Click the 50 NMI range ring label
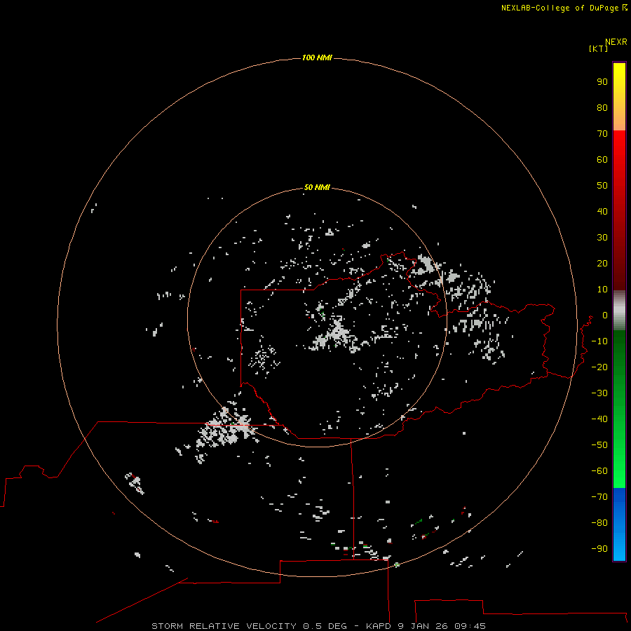This screenshot has width=631, height=631. [x=317, y=187]
